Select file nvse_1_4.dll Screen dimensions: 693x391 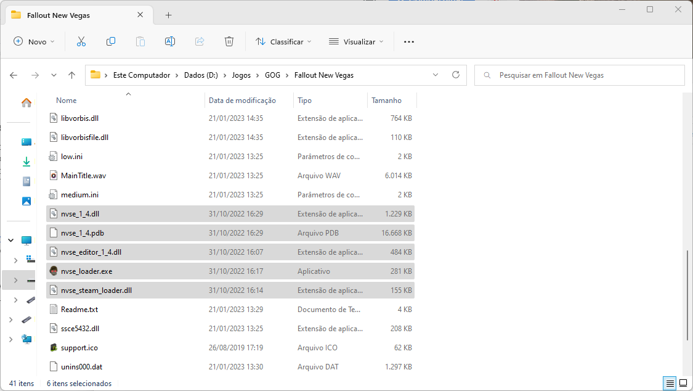(x=230, y=213)
